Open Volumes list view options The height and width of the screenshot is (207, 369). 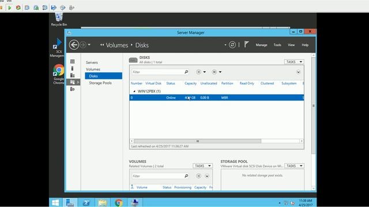198,176
